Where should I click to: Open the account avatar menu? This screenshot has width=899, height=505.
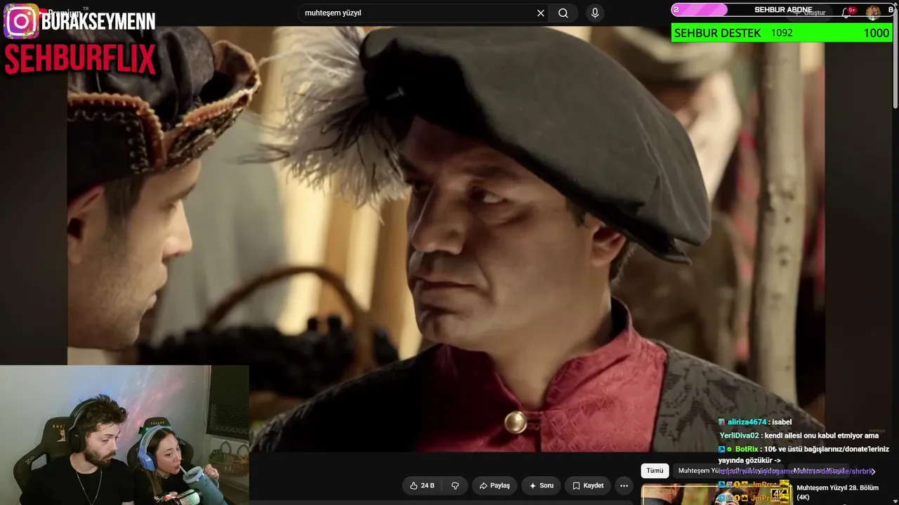872,13
